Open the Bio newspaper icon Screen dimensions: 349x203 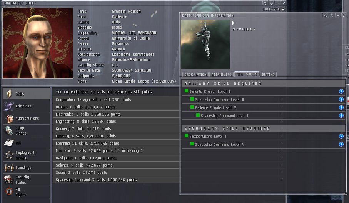[x=9, y=143]
